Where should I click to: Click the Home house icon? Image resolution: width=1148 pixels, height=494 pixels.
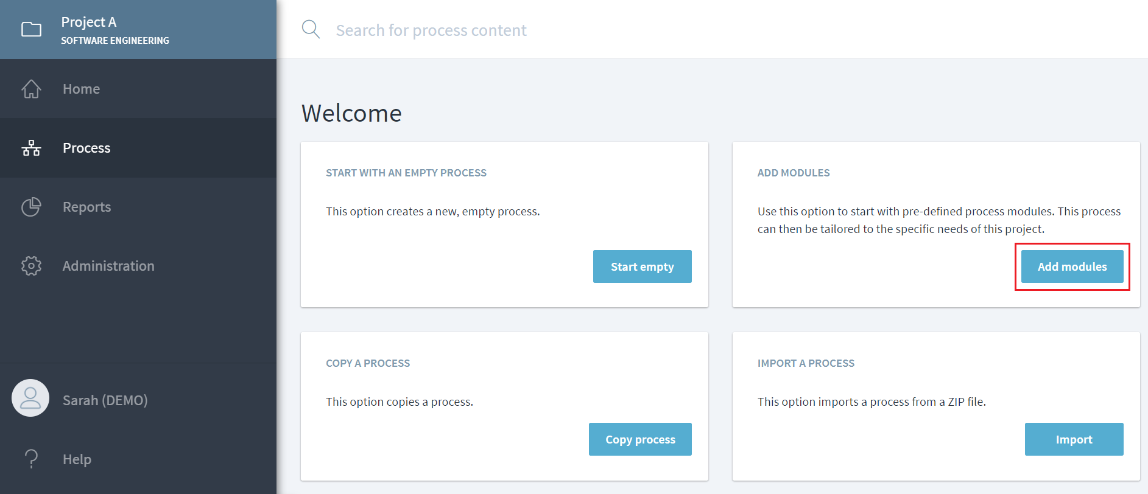(x=31, y=89)
